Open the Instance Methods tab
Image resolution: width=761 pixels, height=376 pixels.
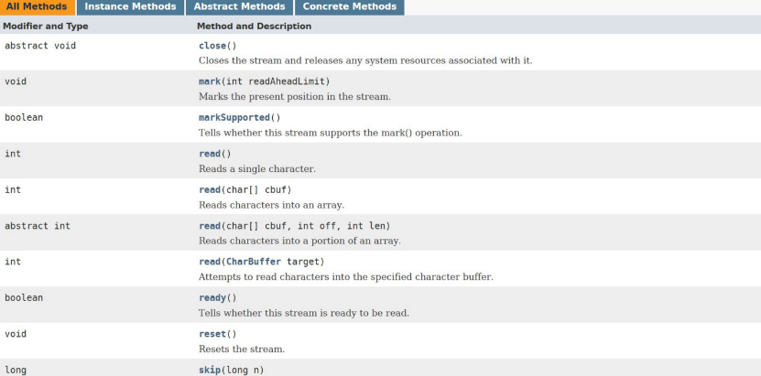point(130,6)
